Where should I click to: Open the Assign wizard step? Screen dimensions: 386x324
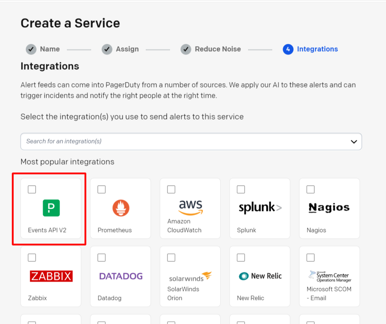point(121,49)
